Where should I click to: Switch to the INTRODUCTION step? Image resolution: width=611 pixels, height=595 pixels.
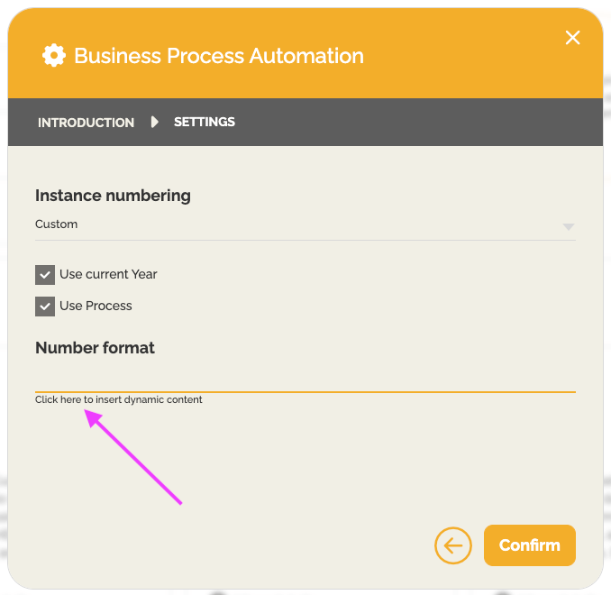pos(86,123)
